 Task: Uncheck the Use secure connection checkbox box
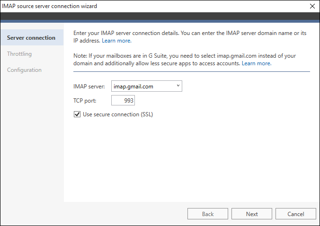(77, 114)
